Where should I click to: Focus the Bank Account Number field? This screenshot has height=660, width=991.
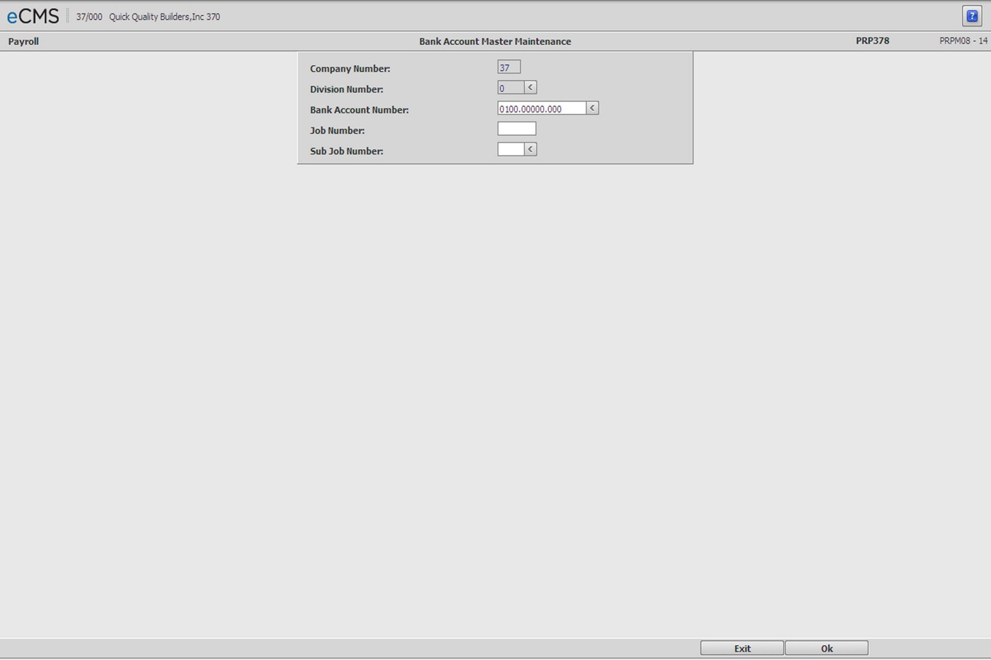pos(542,108)
